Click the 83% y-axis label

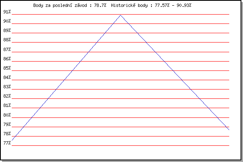coord(7,87)
